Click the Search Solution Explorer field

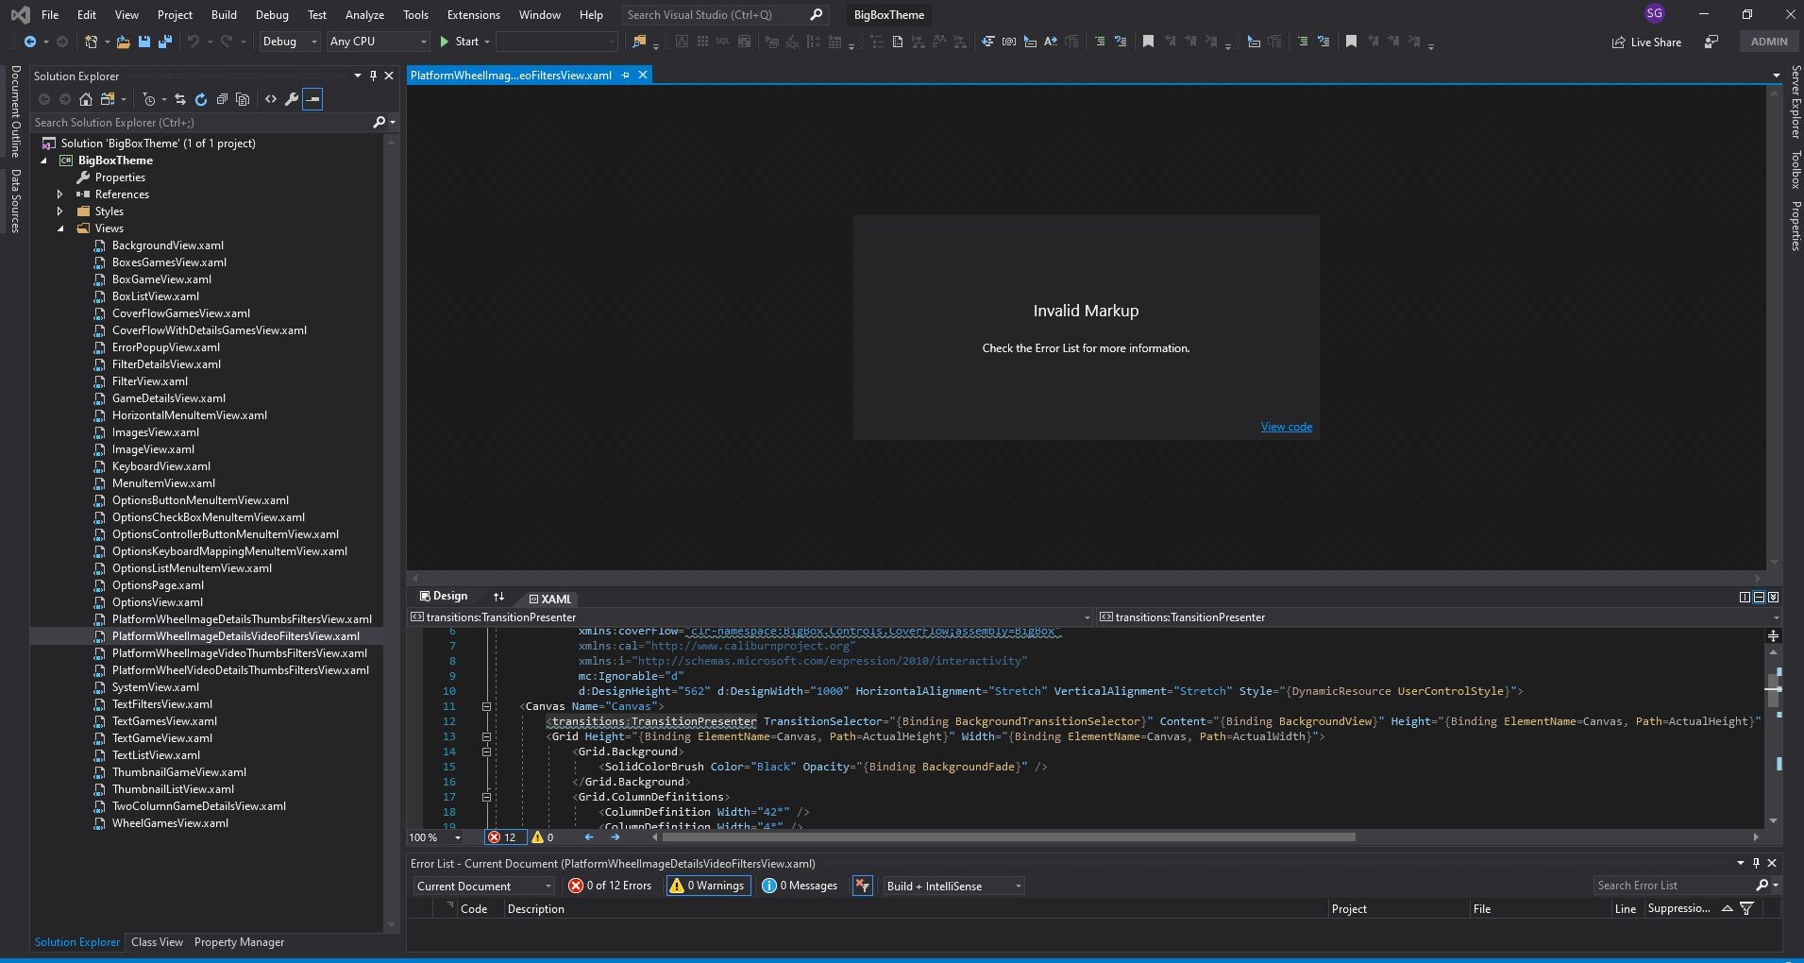(x=202, y=123)
